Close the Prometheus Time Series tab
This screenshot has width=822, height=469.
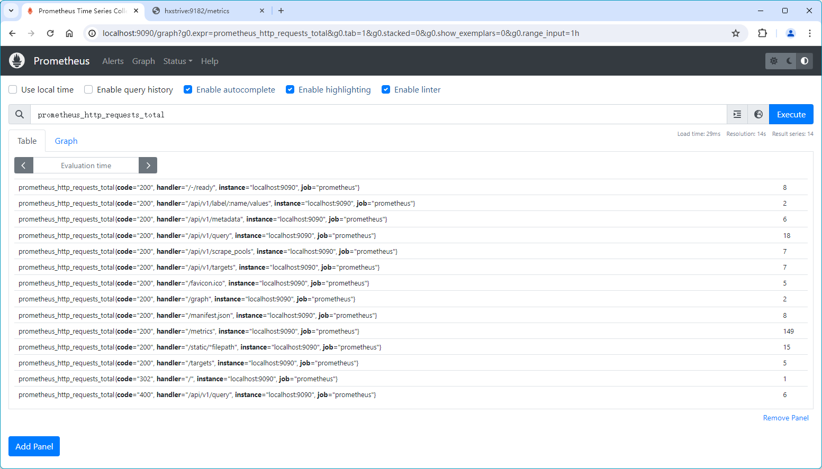136,11
